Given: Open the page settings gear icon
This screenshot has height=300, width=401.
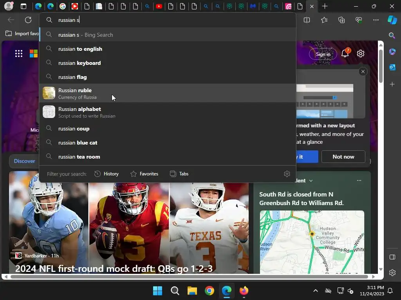Looking at the screenshot, I should click(x=361, y=54).
